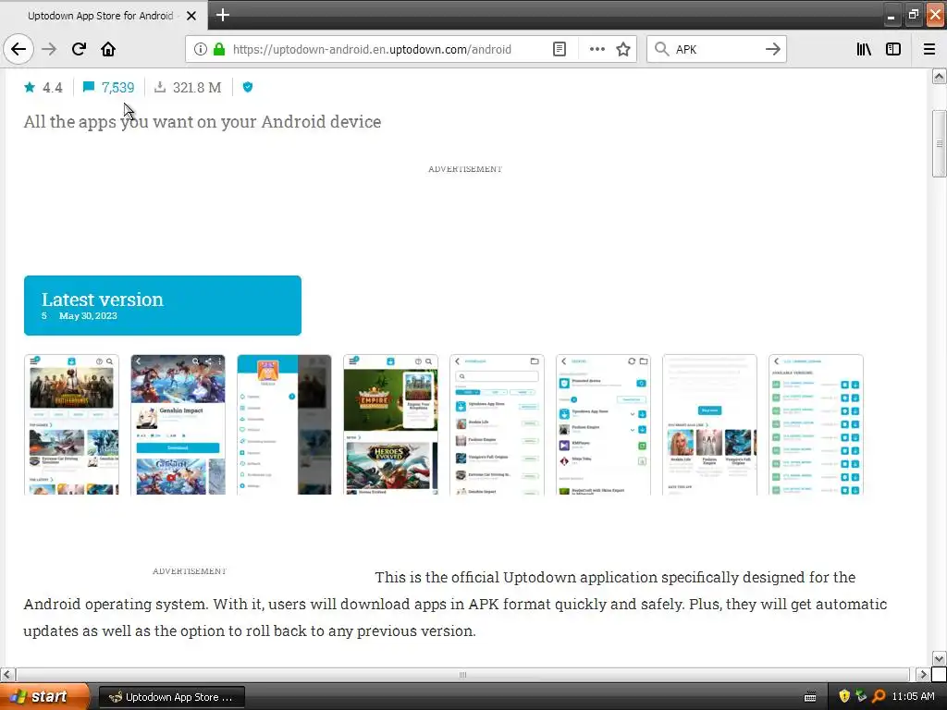Open the PUBG home screen screenshot thumbnail
The image size is (947, 710).
[72, 424]
